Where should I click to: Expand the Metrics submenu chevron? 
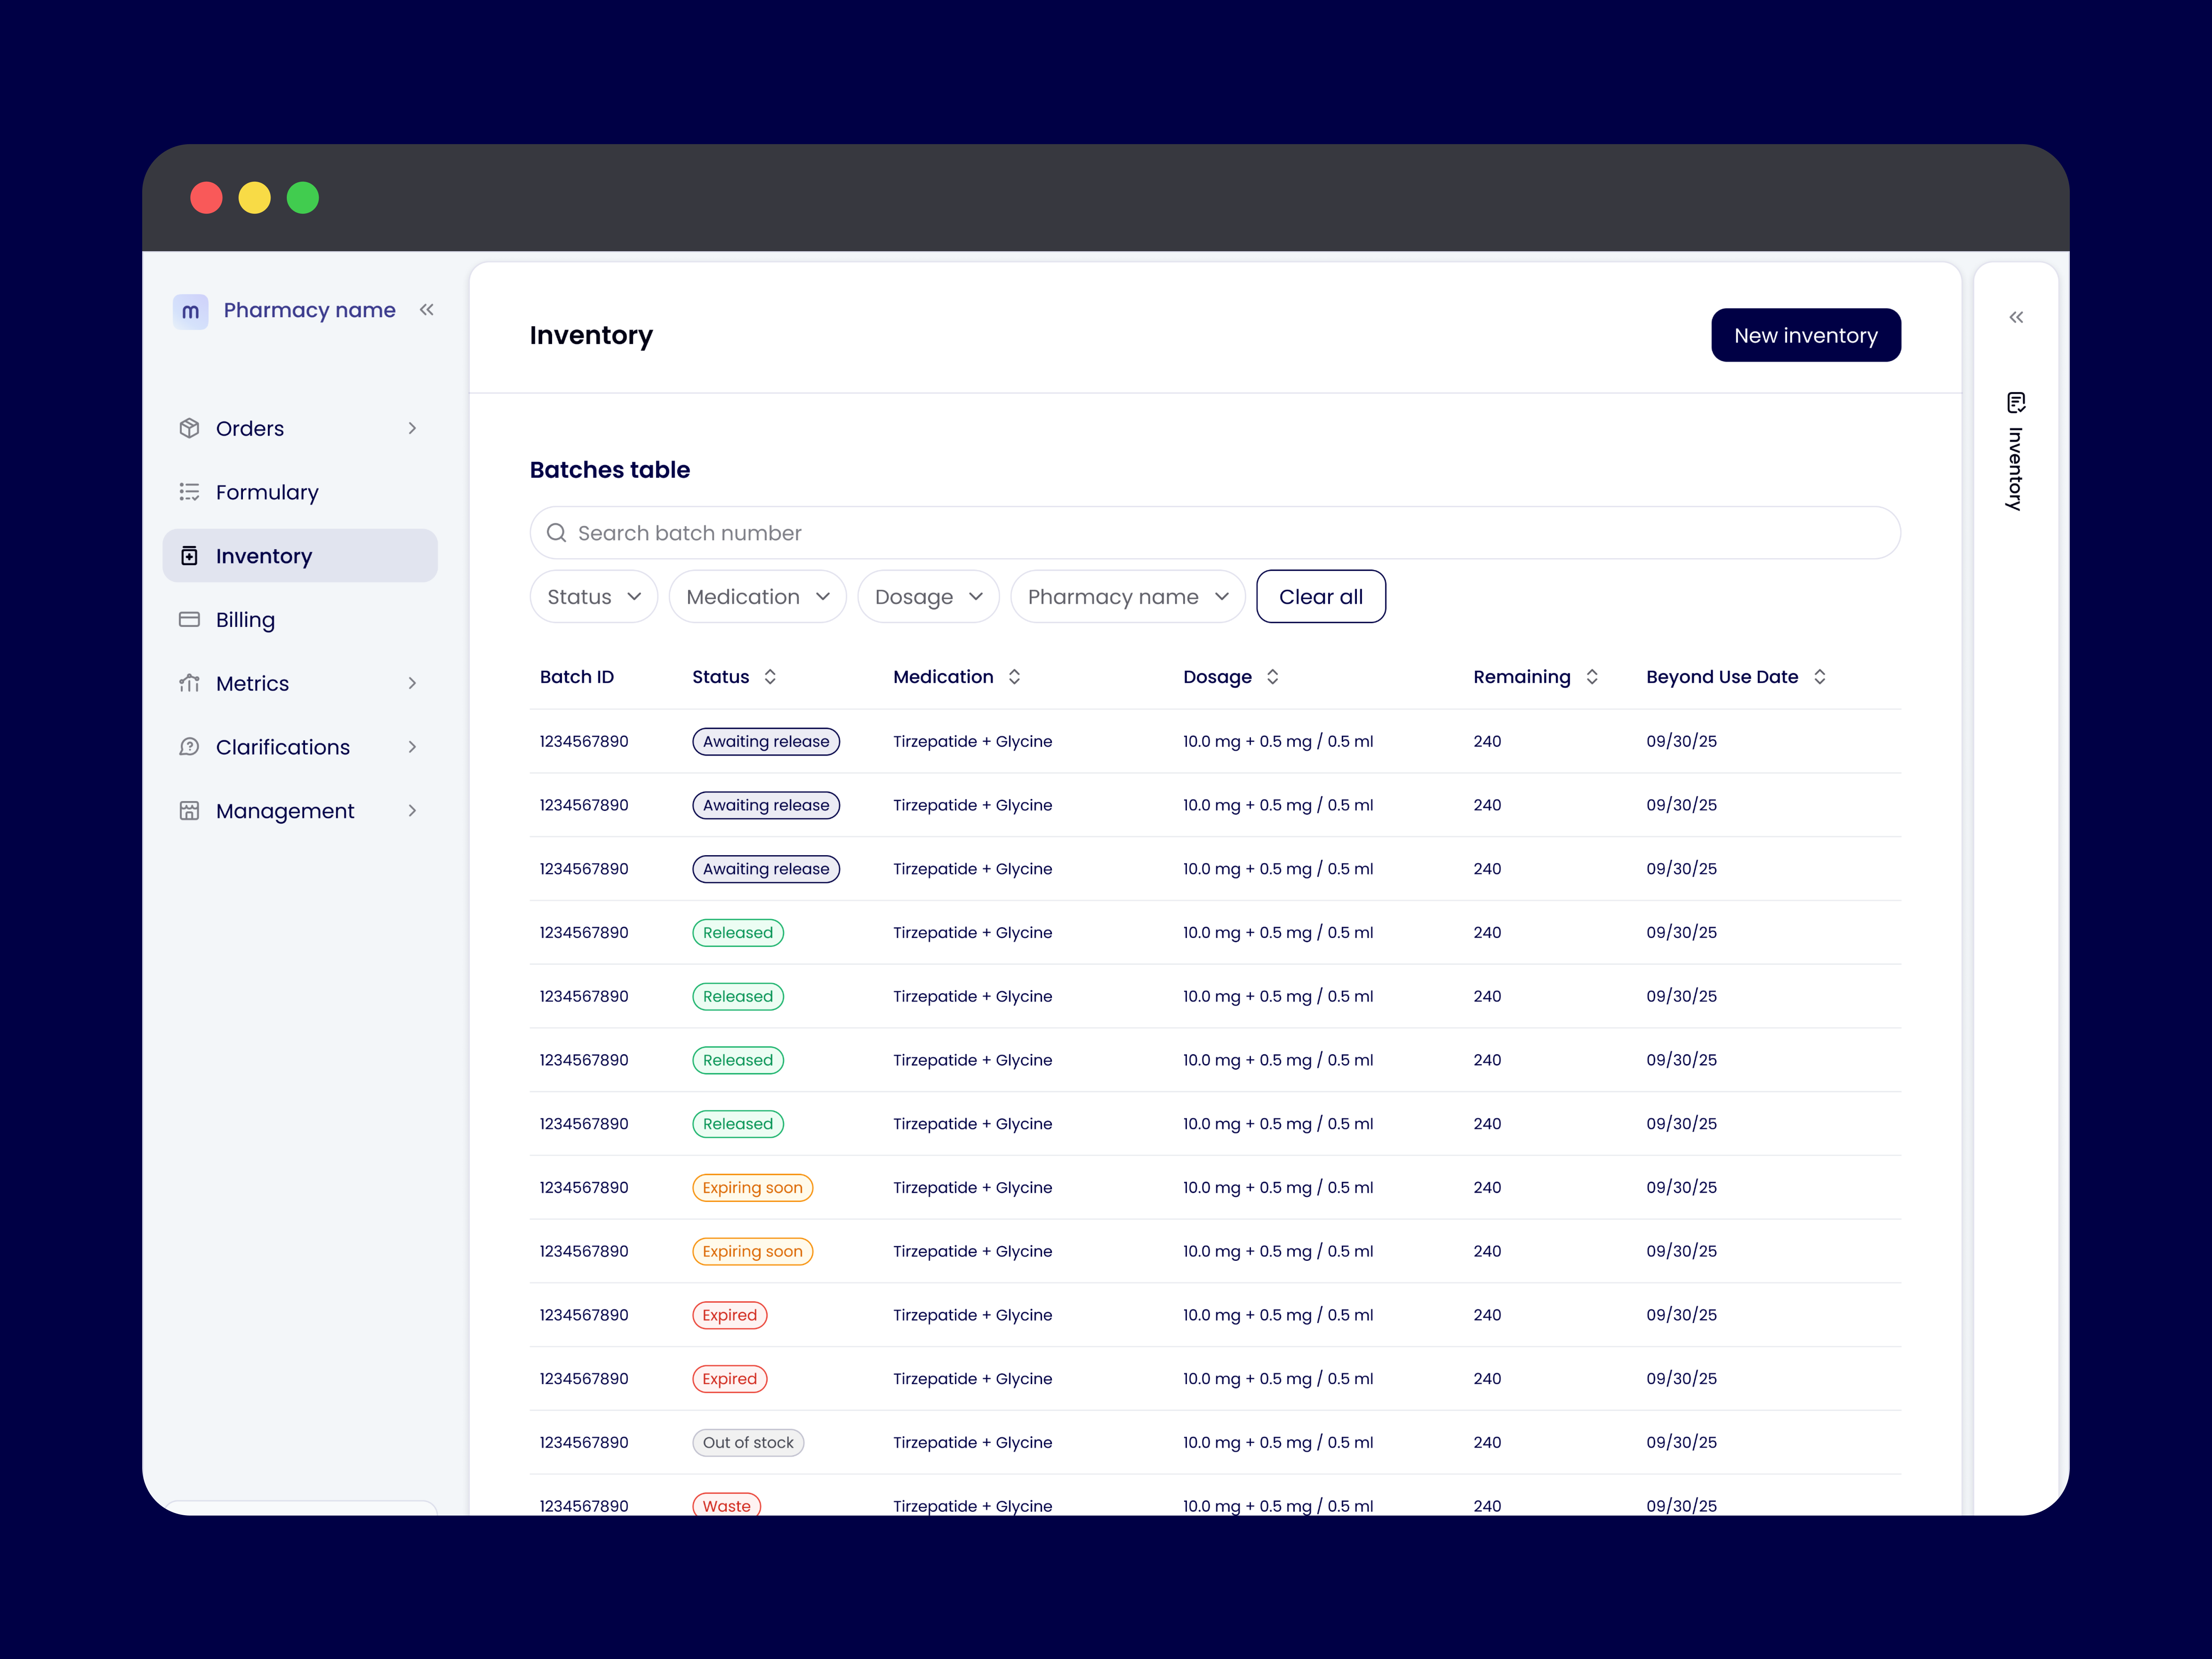[412, 683]
